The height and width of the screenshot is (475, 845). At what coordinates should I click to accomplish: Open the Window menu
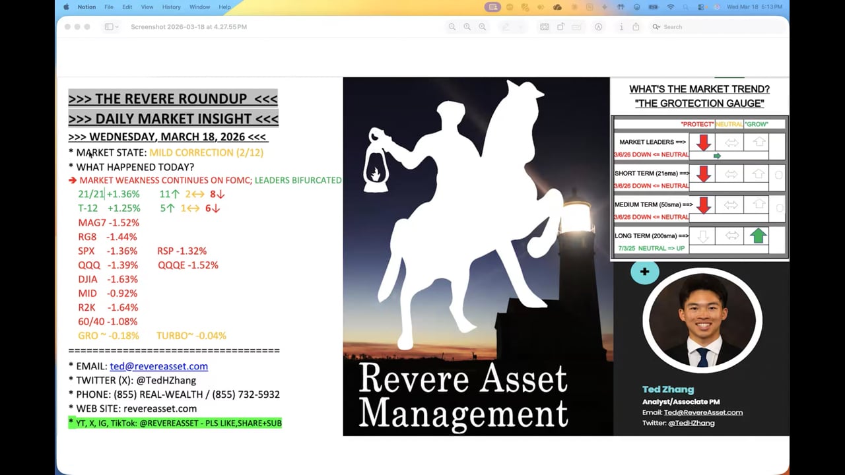(200, 7)
